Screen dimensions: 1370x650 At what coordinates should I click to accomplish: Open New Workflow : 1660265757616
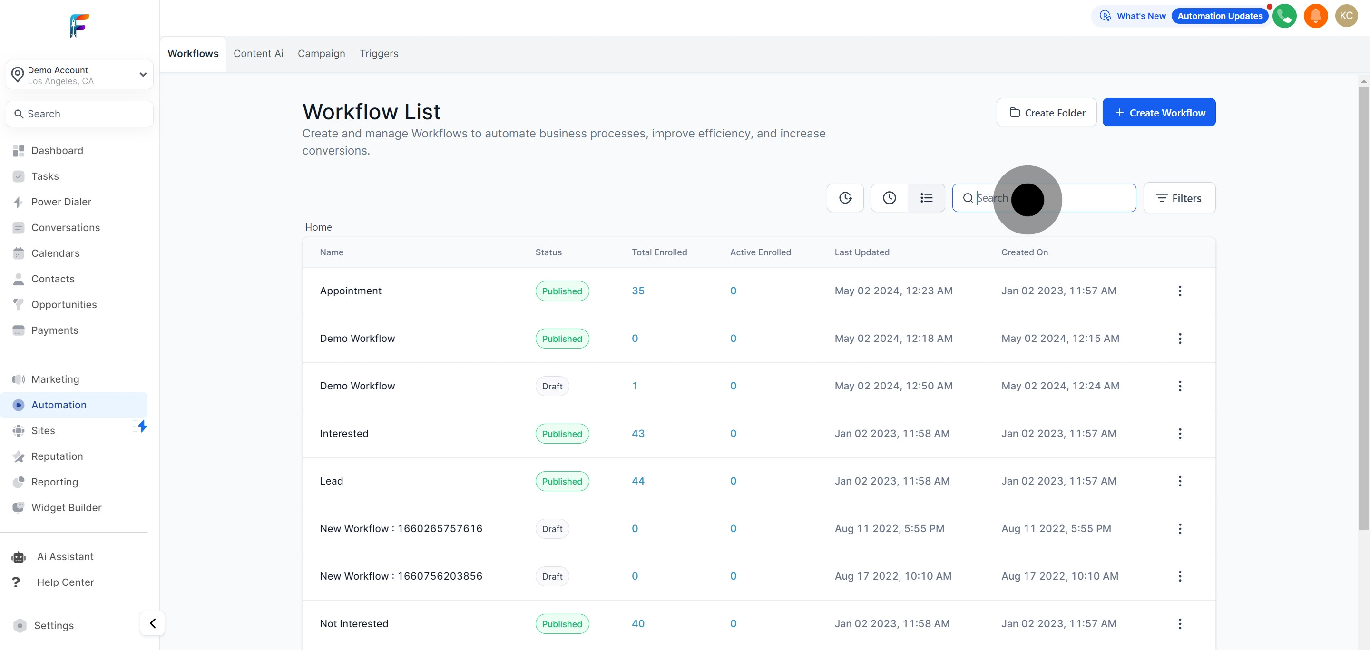coord(401,529)
